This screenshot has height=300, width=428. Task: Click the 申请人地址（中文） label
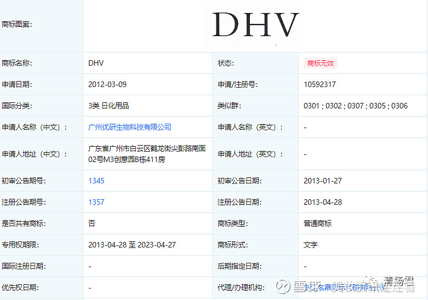pos(35,154)
